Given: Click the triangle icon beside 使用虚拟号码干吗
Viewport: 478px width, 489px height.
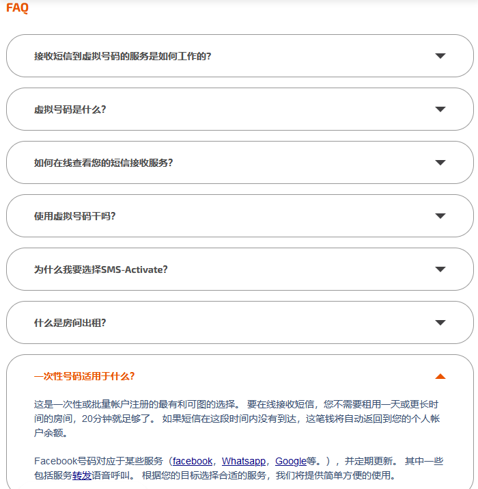Looking at the screenshot, I should (x=440, y=216).
